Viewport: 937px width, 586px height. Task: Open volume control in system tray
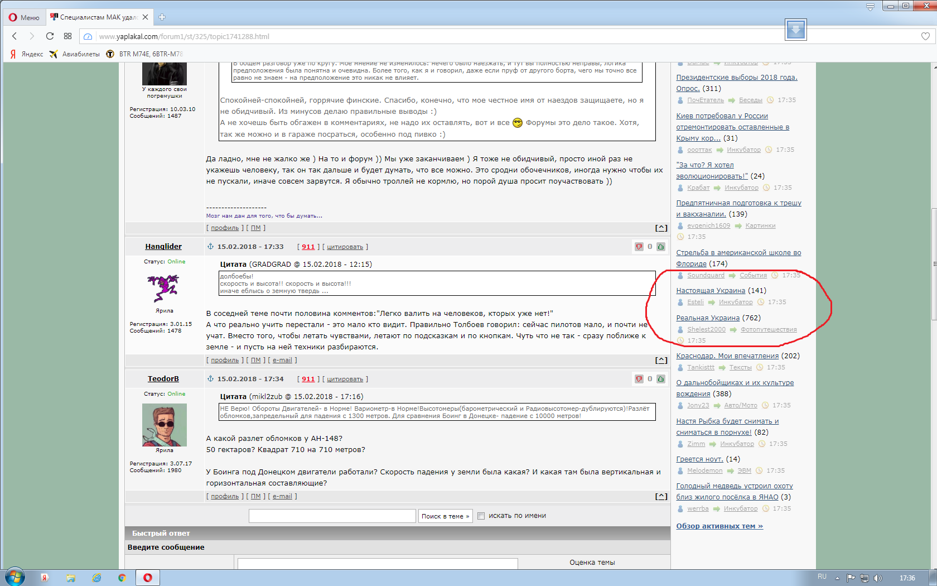tap(878, 578)
